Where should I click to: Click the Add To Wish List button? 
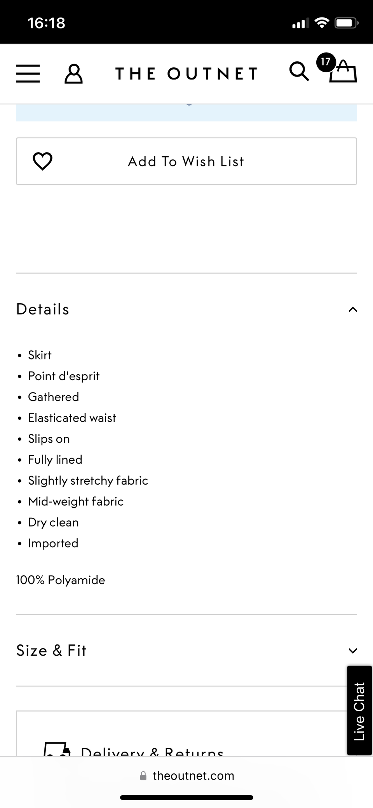coord(186,161)
